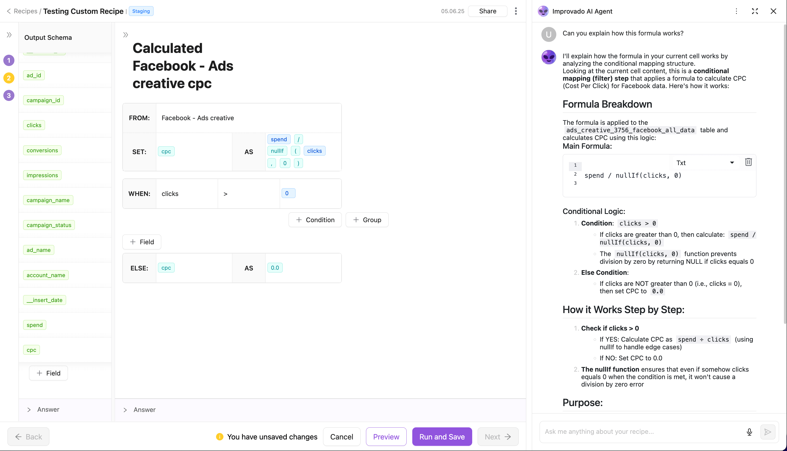The width and height of the screenshot is (787, 451).
Task: Select step 2 in the step list
Action: click(x=9, y=78)
